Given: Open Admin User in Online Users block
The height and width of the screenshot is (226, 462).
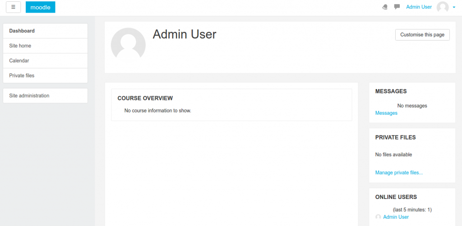Looking at the screenshot, I should [396, 217].
